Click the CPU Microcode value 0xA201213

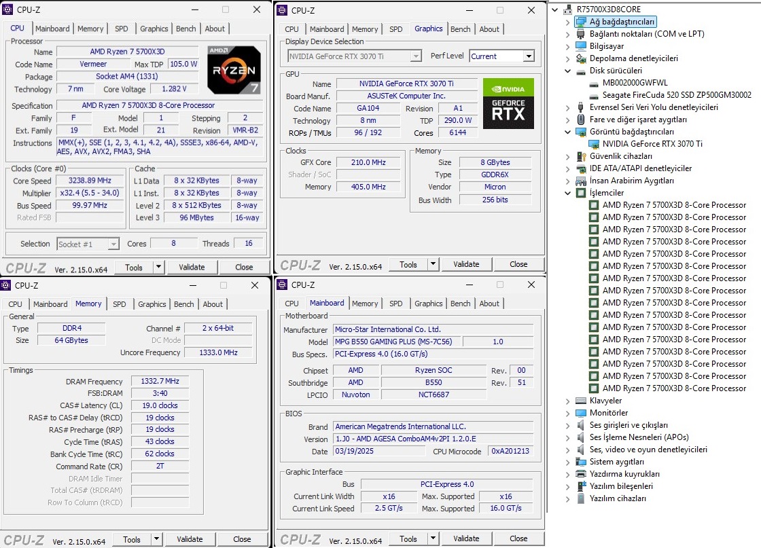[510, 451]
